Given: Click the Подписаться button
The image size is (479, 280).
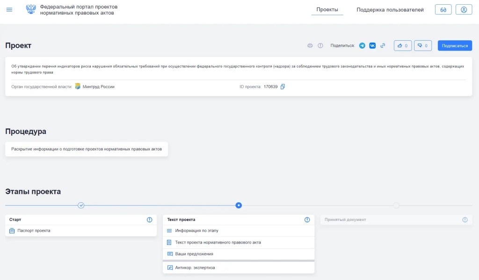Looking at the screenshot, I should pyautogui.click(x=455, y=45).
